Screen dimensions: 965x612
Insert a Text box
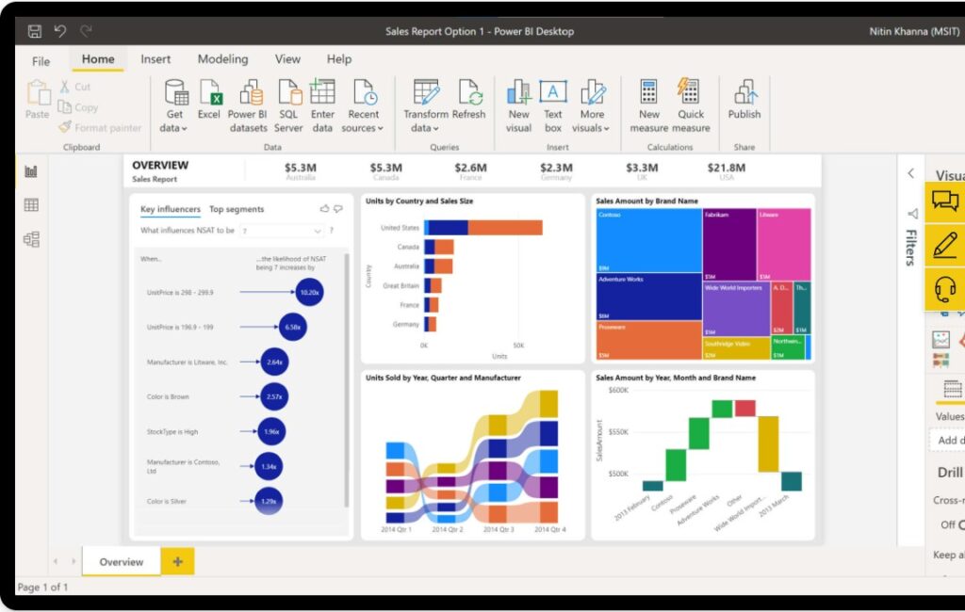(x=552, y=102)
